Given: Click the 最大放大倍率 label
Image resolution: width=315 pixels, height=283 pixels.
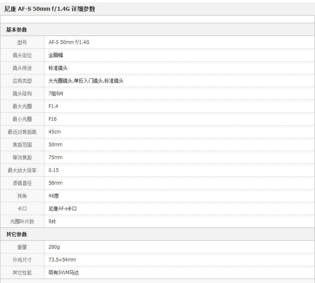Looking at the screenshot, I should click(22, 170).
